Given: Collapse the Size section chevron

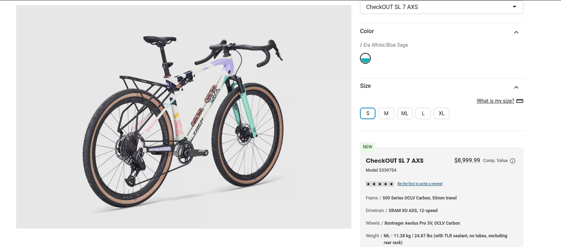Looking at the screenshot, I should [x=516, y=87].
